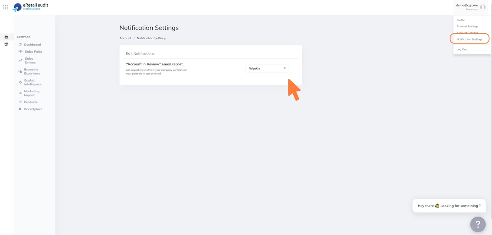Toggle the demo@cg.com user menu

467,5
